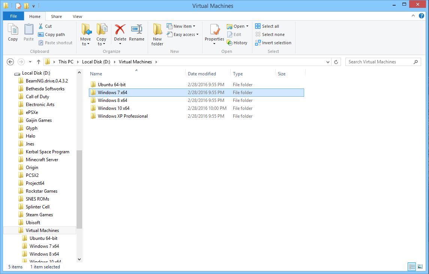This screenshot has height=274, width=429.
Task: Click Select none in the ribbon
Action: click(270, 34)
